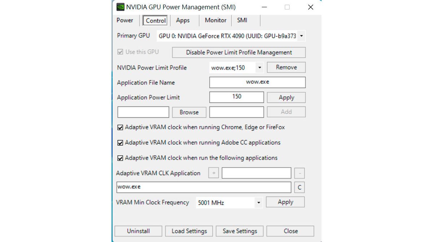Viewport: 433px width, 242px height.
Task: Toggle Adaptive VRAM clock for Chrome, Edge or FireFox
Action: (x=121, y=127)
